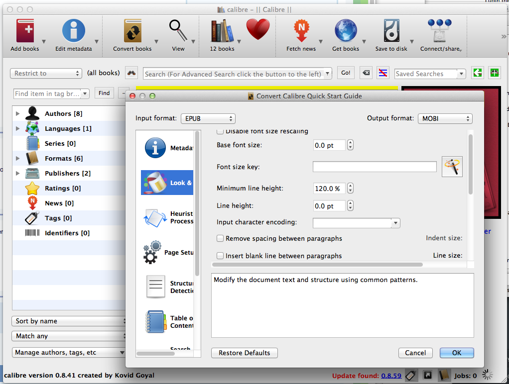The width and height of the screenshot is (509, 384).
Task: Click the Fetch news icon
Action: pos(301,31)
